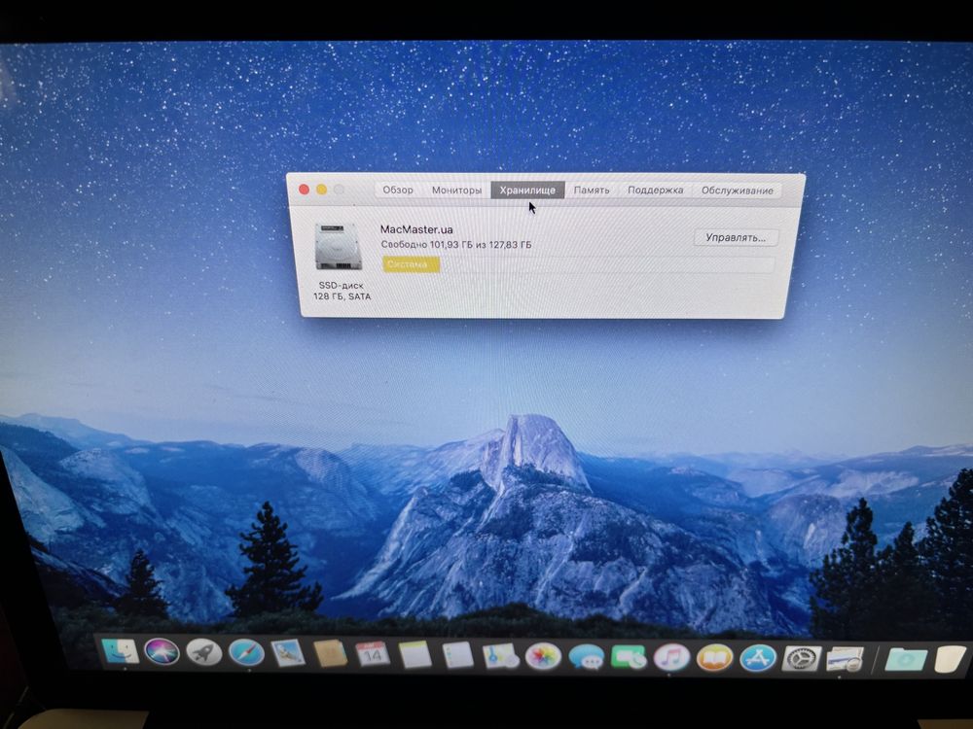Click the MacMaster.ua volume name
The width and height of the screenshot is (973, 729).
click(416, 229)
